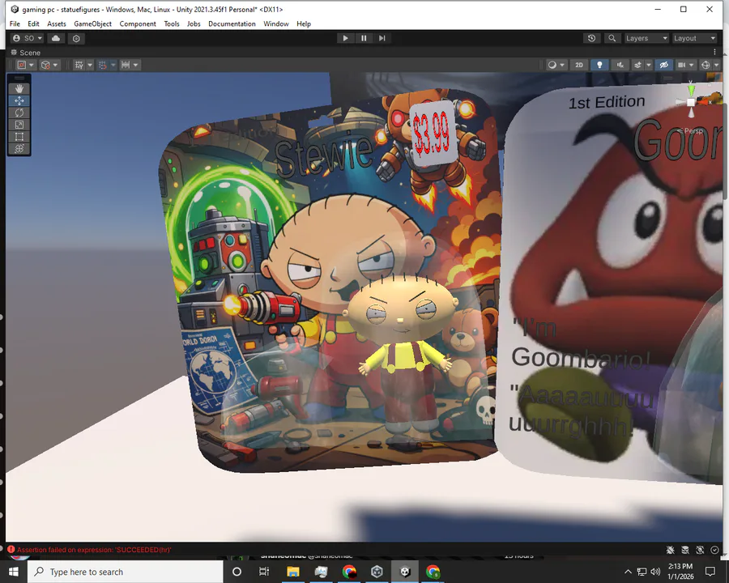
Task: Click the Scene view more options menu
Action: [x=714, y=52]
